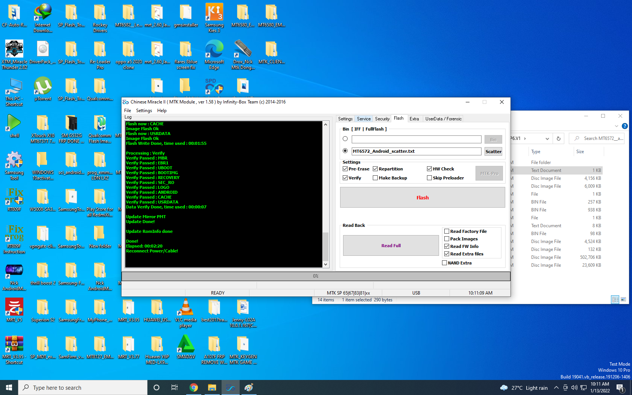Switch to the Service tab

(364, 119)
